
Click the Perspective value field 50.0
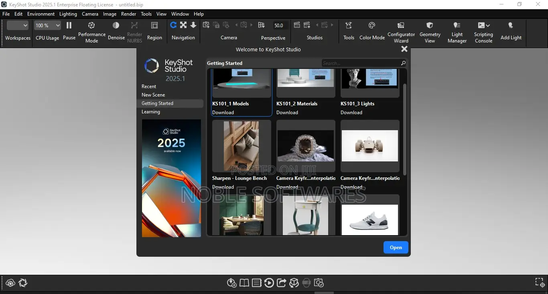[x=279, y=25]
